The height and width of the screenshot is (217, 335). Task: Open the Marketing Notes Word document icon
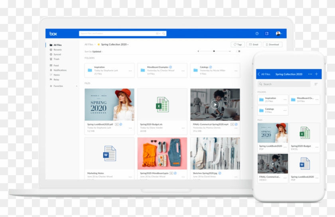110,153
